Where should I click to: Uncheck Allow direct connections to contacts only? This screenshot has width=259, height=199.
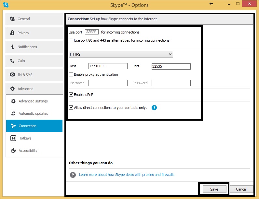pyautogui.click(x=71, y=108)
